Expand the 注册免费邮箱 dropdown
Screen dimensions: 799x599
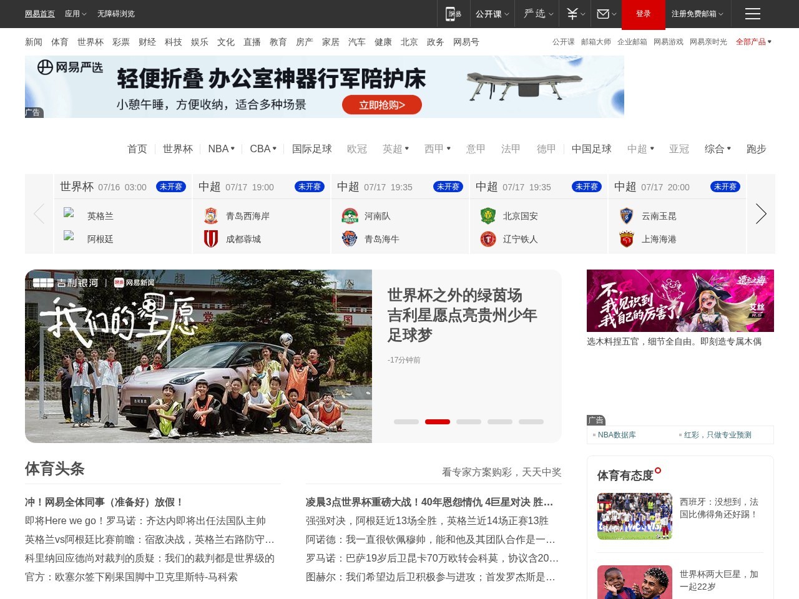tap(697, 14)
